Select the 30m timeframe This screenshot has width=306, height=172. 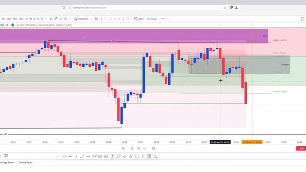click(21, 19)
